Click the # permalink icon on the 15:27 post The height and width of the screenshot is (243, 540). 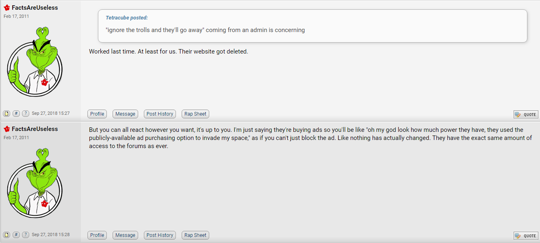pos(16,114)
